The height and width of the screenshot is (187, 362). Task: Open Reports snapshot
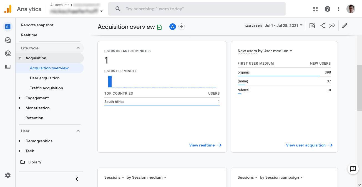pyautogui.click(x=37, y=25)
